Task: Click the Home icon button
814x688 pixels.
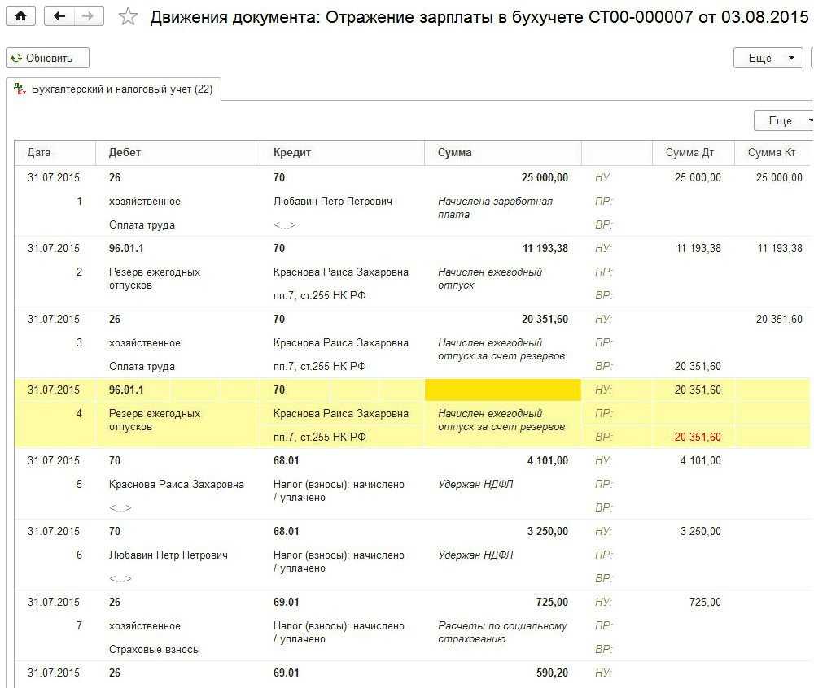Action: [x=20, y=16]
